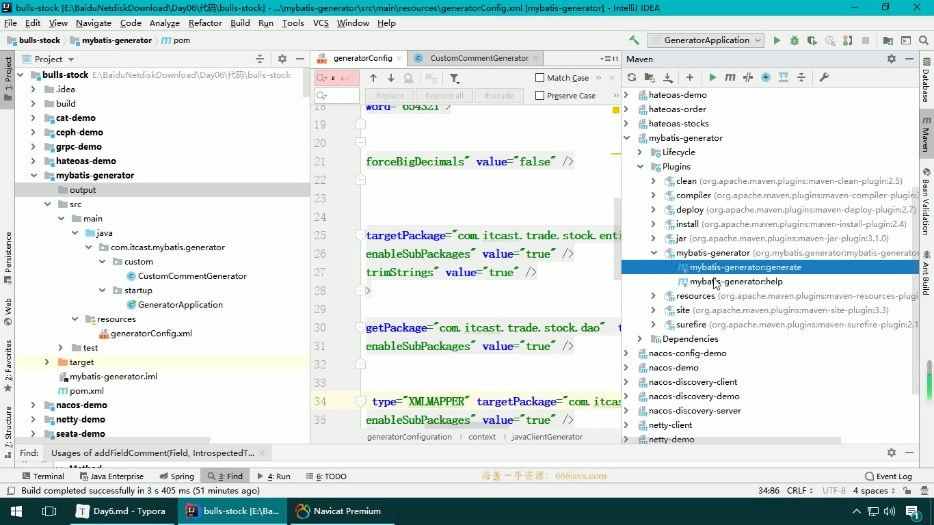Enable Match Case checkbox
The image size is (934, 525).
(x=539, y=78)
